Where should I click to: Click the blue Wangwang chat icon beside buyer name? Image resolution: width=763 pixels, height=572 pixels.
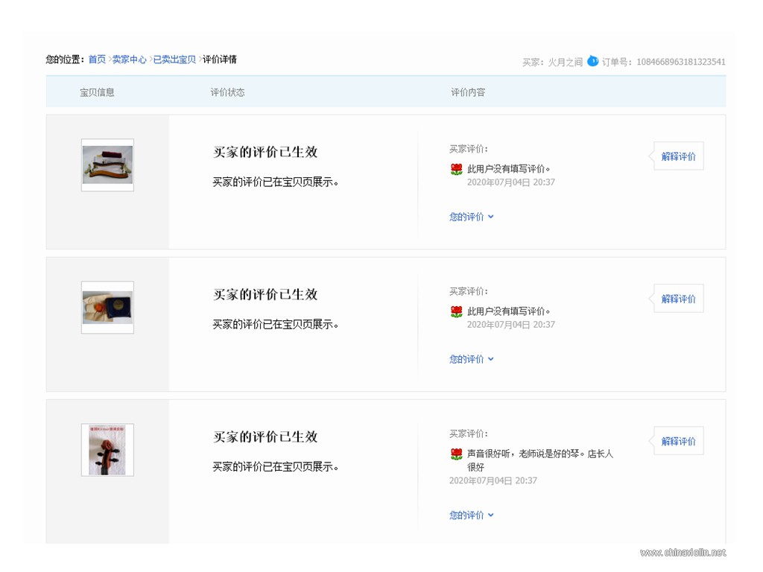[592, 61]
